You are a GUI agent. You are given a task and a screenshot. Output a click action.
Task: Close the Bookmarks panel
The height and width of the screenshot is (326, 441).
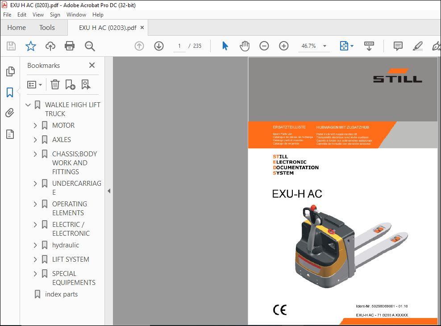coord(92,65)
